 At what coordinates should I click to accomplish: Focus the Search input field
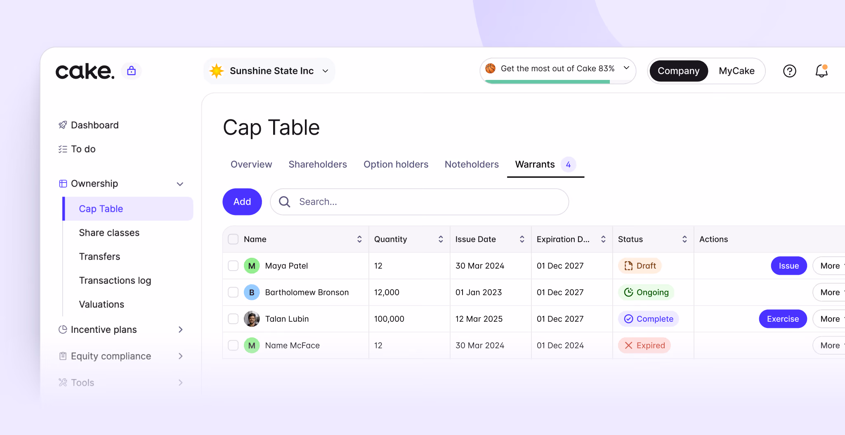pos(419,202)
